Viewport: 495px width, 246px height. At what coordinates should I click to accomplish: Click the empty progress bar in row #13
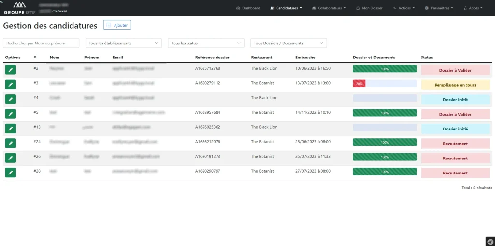[385, 128]
